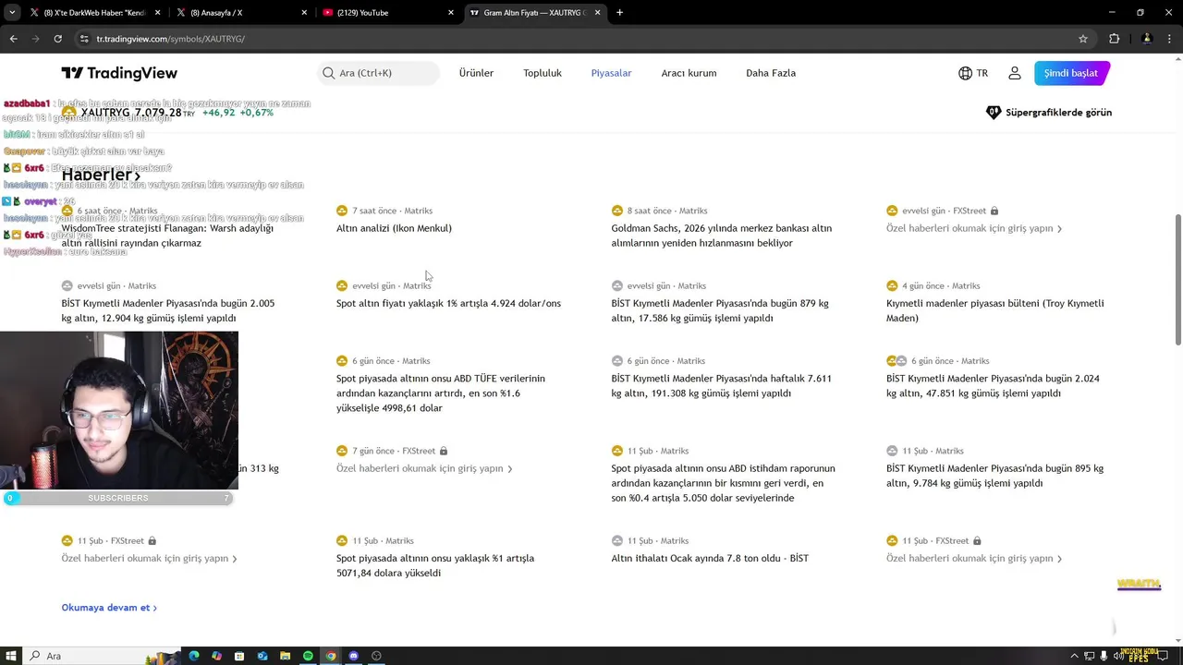This screenshot has height=665, width=1183.
Task: Open the Topluluk menu
Action: click(x=543, y=73)
